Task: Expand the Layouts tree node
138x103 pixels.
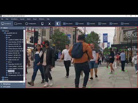Action: point(1,80)
